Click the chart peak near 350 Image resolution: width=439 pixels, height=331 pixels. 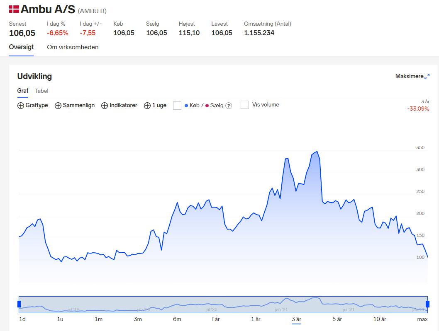pyautogui.click(x=317, y=152)
